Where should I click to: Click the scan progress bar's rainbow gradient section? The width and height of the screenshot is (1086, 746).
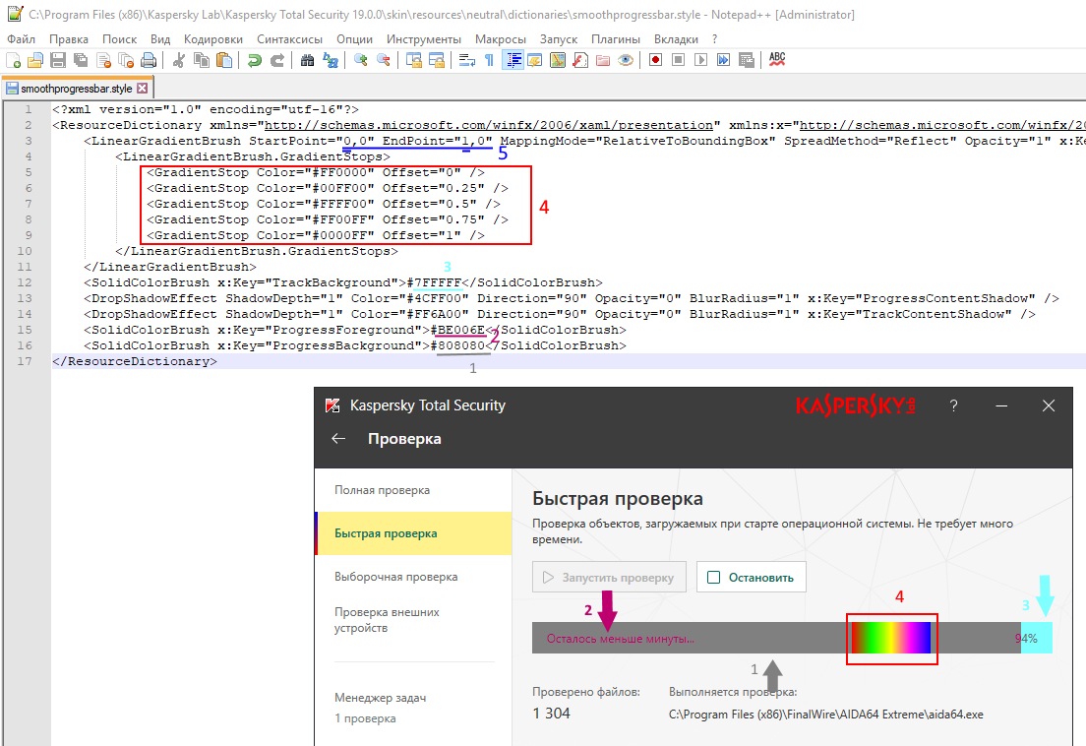(890, 638)
